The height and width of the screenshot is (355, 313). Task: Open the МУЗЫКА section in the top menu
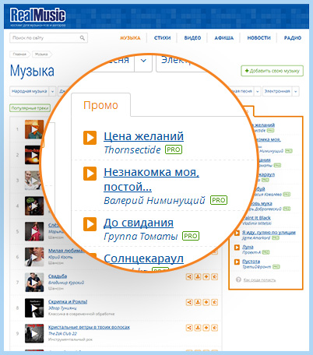(x=130, y=38)
